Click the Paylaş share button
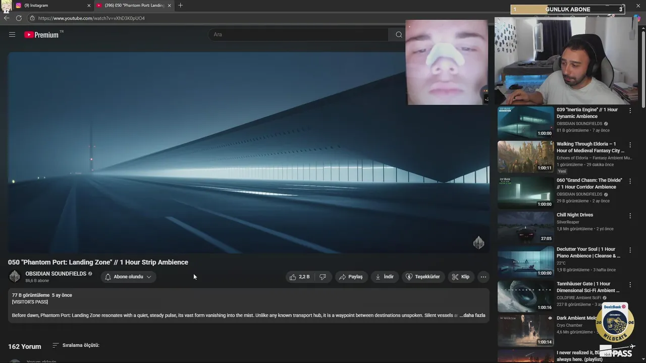The height and width of the screenshot is (363, 646). pos(351,277)
